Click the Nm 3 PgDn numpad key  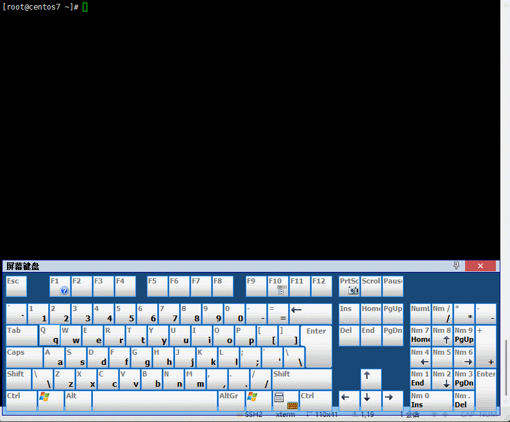464,379
